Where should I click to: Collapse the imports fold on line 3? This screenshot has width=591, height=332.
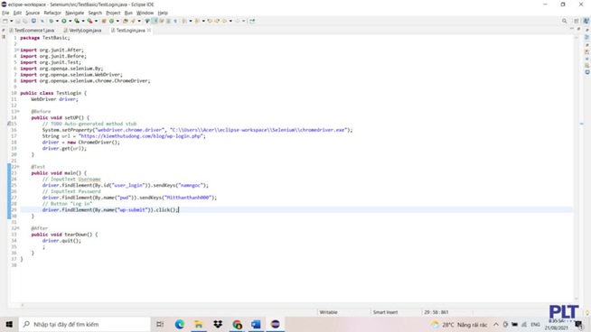click(18, 50)
